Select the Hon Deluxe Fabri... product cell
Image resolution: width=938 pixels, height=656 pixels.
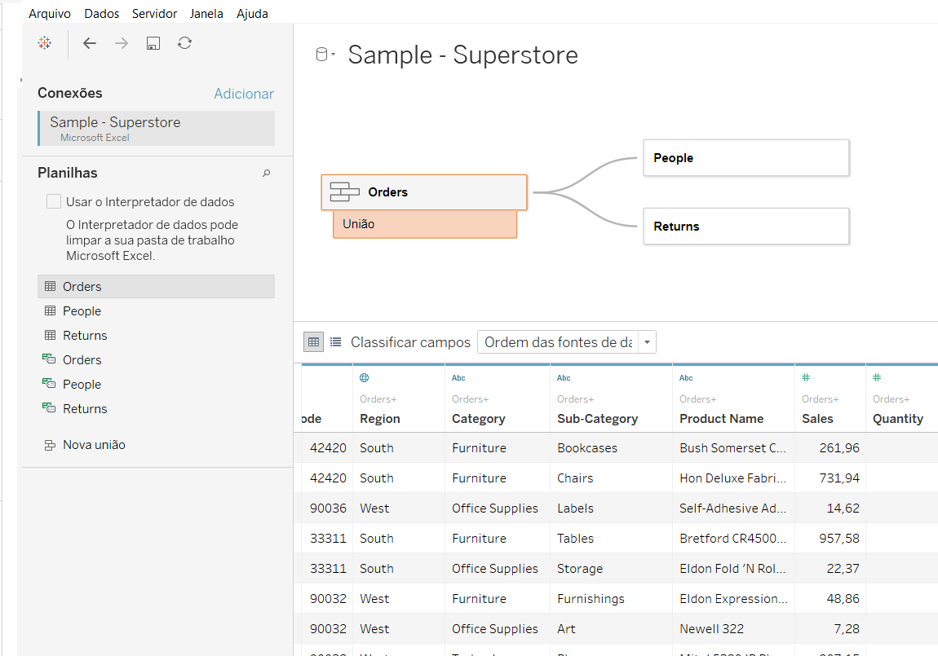(x=732, y=478)
